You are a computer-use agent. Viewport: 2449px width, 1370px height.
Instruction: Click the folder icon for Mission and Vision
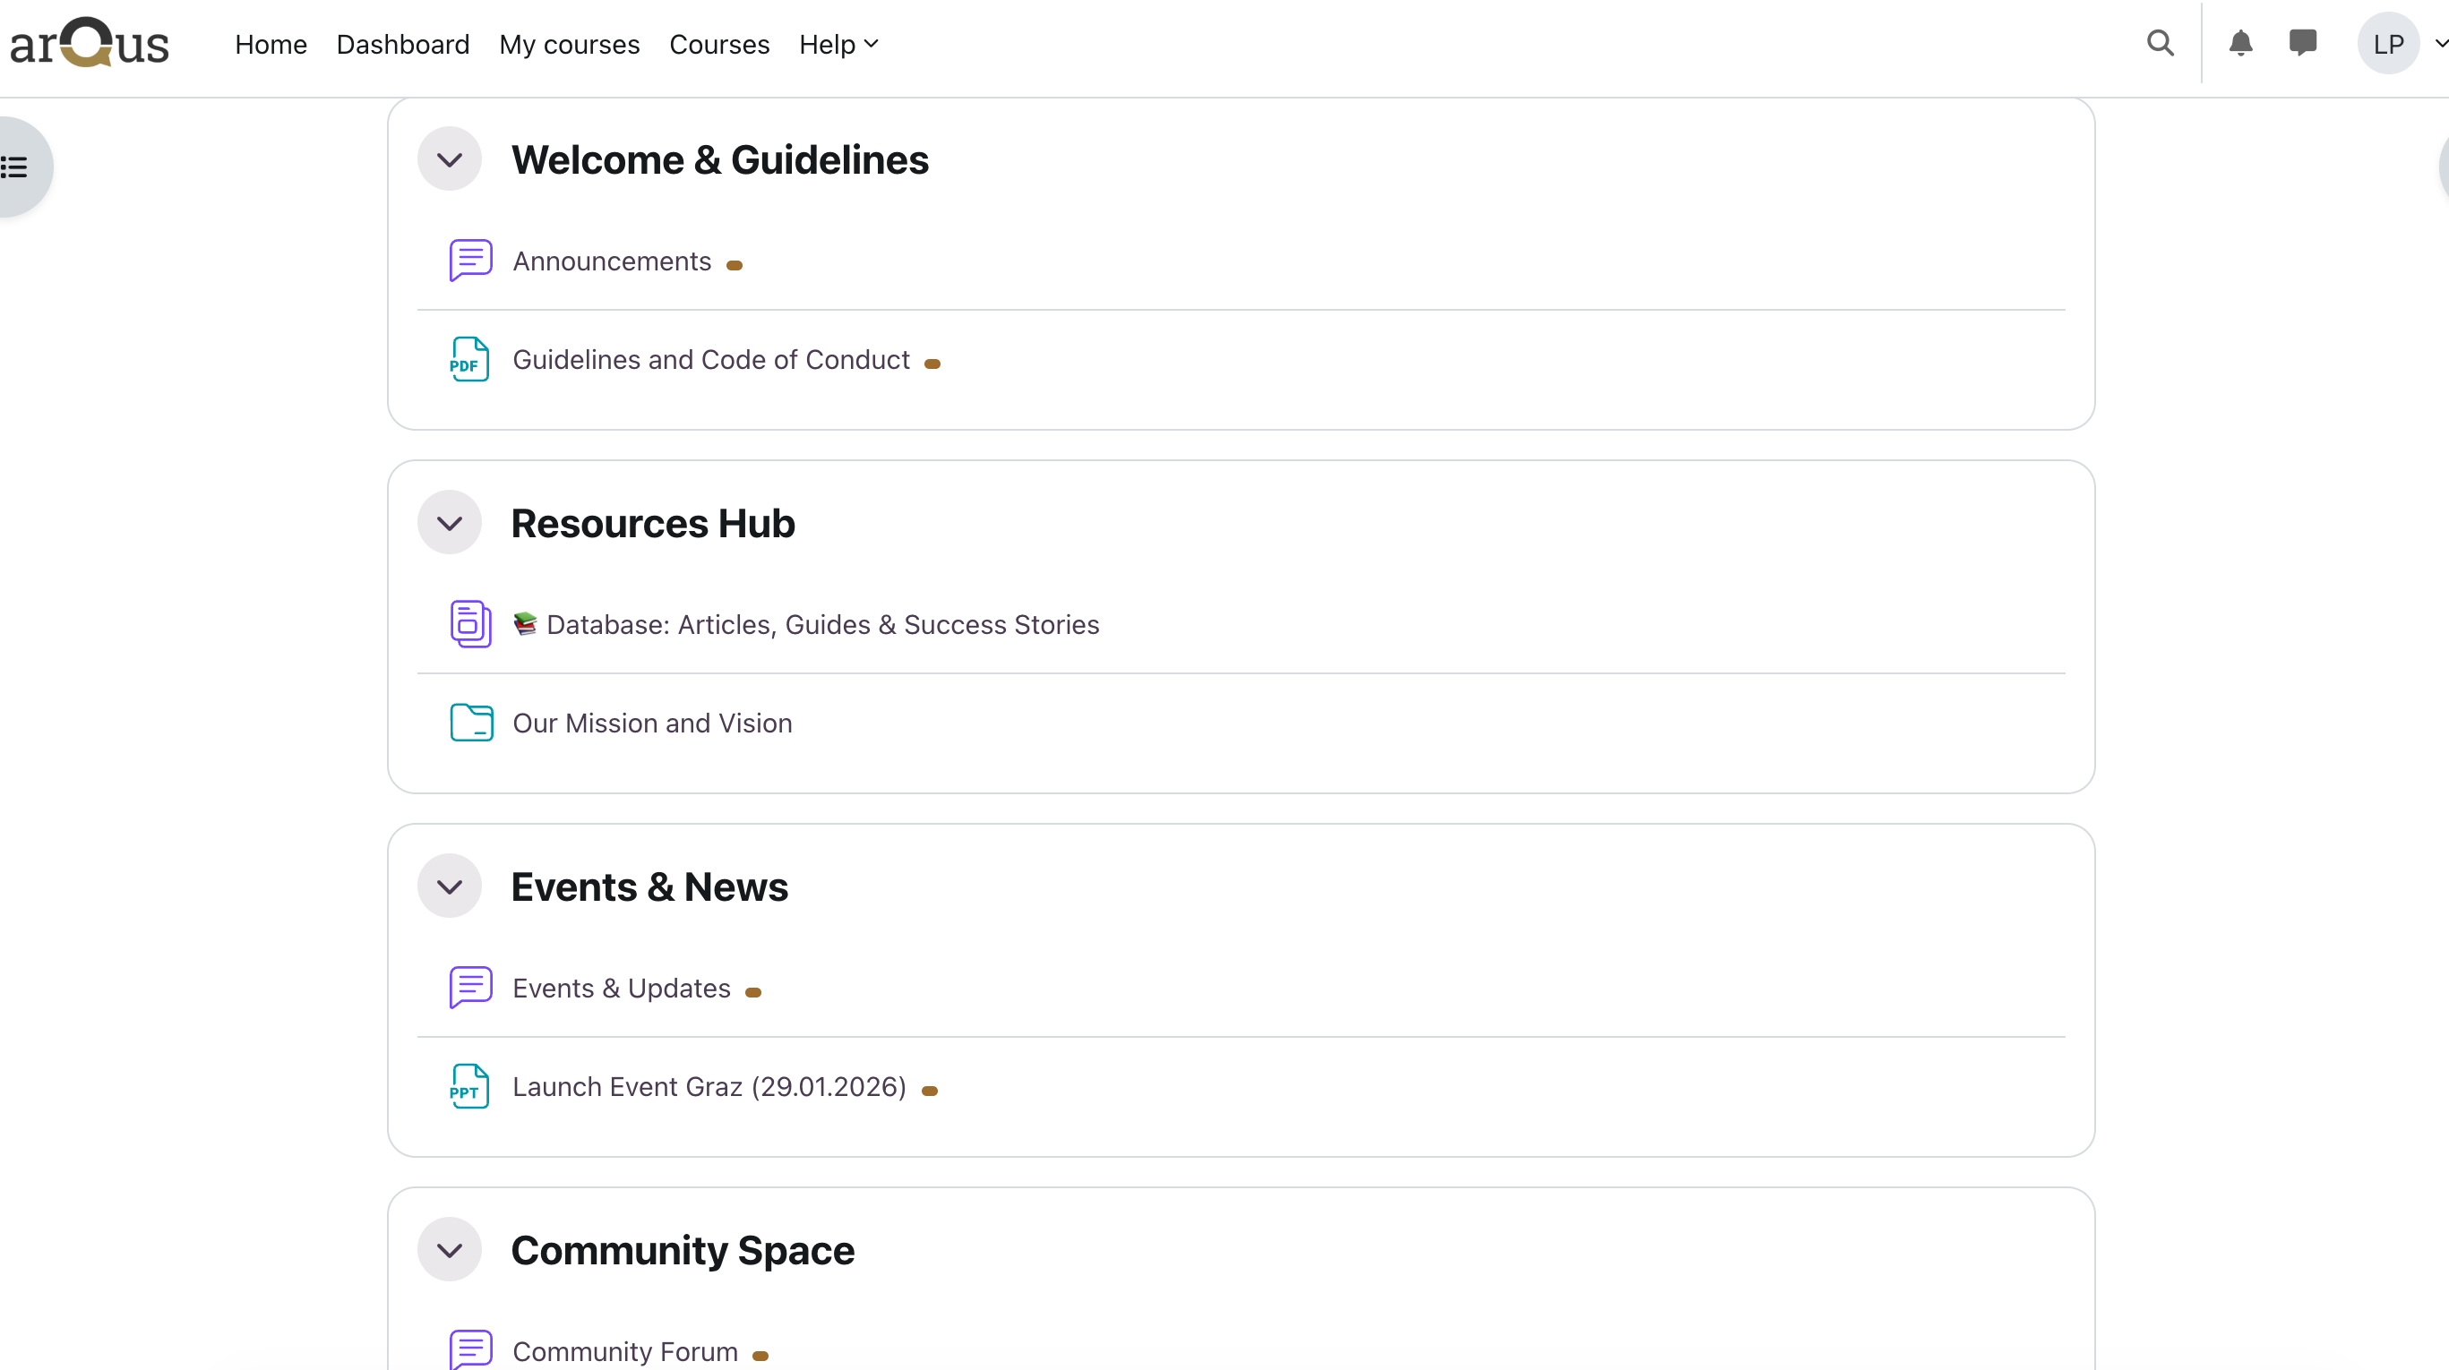point(469,723)
